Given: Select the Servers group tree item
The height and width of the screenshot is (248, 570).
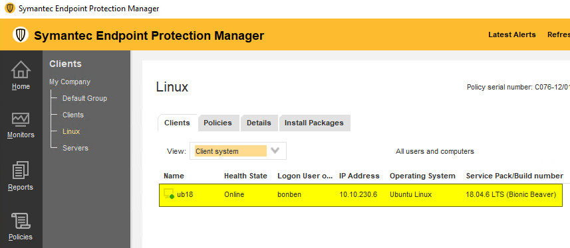Looking at the screenshot, I should click(75, 148).
